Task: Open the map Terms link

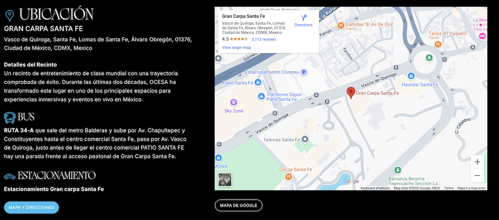Action: pos(448,188)
